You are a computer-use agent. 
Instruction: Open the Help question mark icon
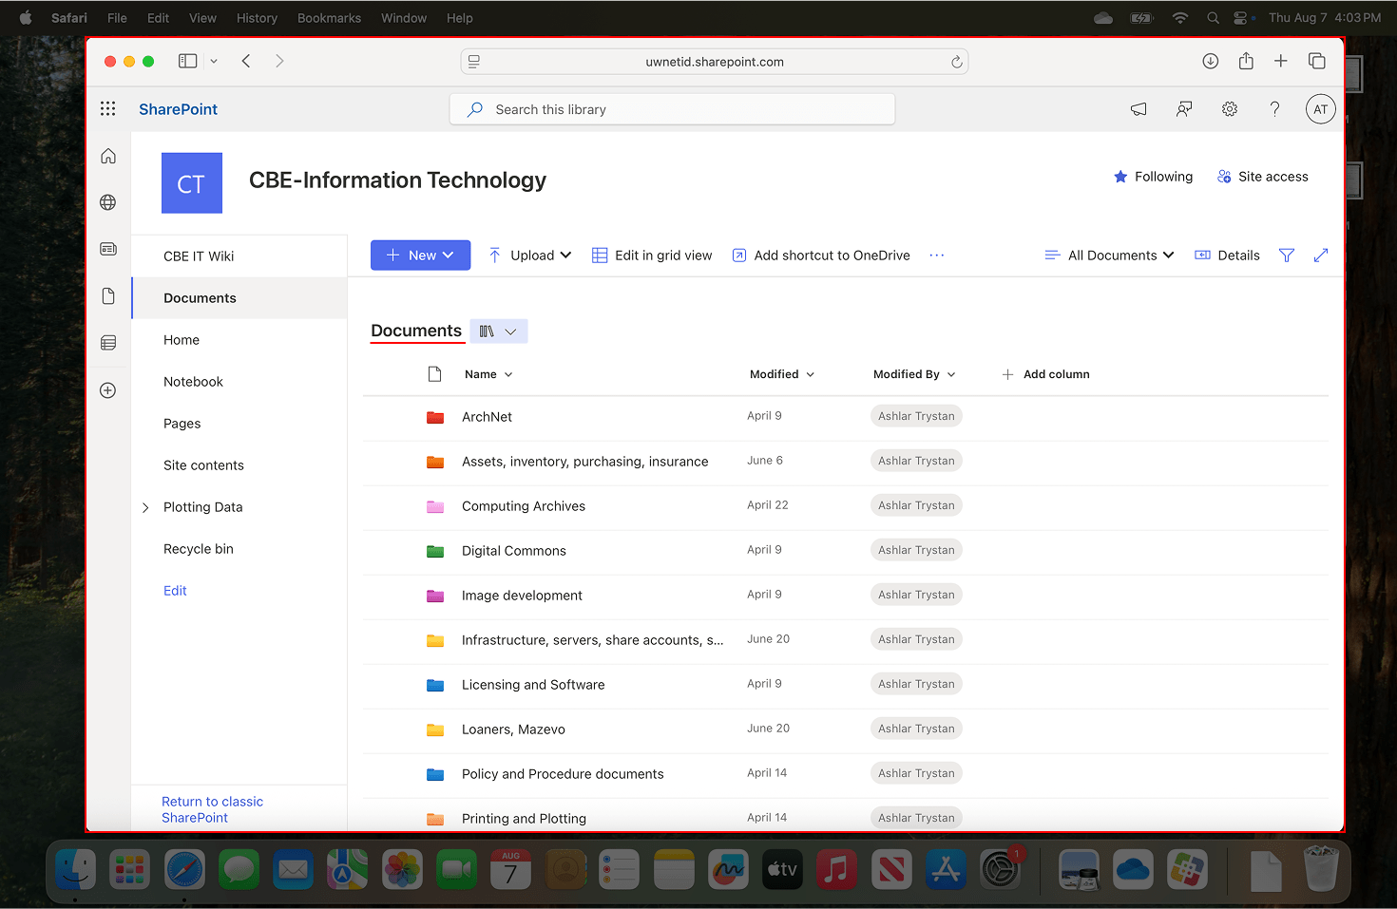1274,109
